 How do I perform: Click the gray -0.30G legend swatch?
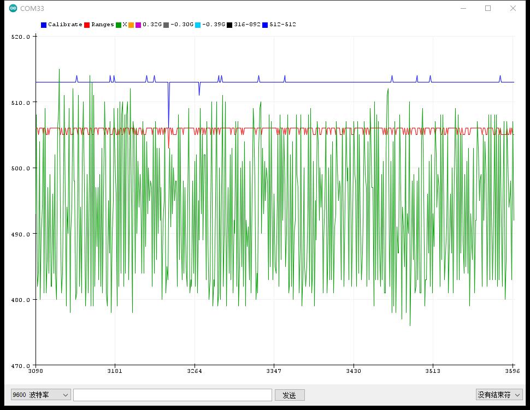pos(166,25)
